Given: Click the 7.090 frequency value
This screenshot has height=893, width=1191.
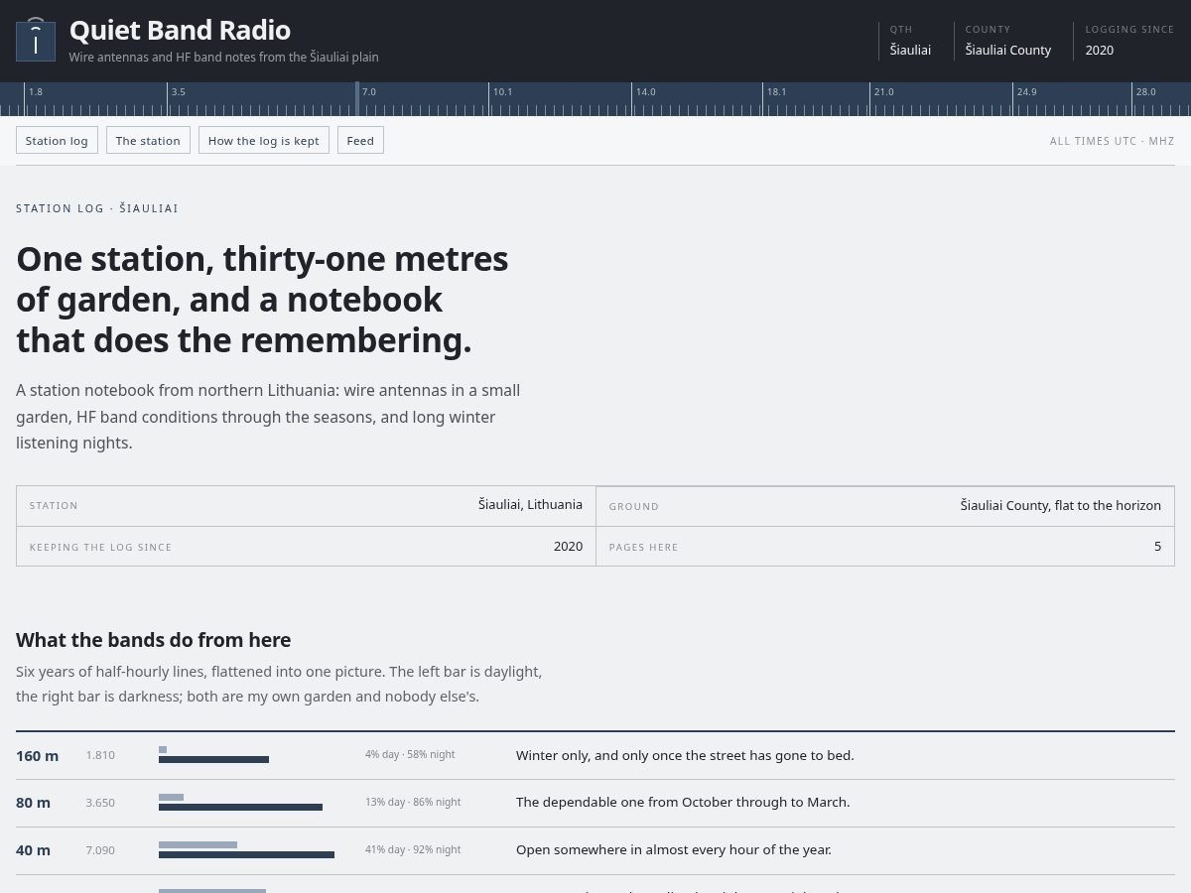Looking at the screenshot, I should (100, 850).
